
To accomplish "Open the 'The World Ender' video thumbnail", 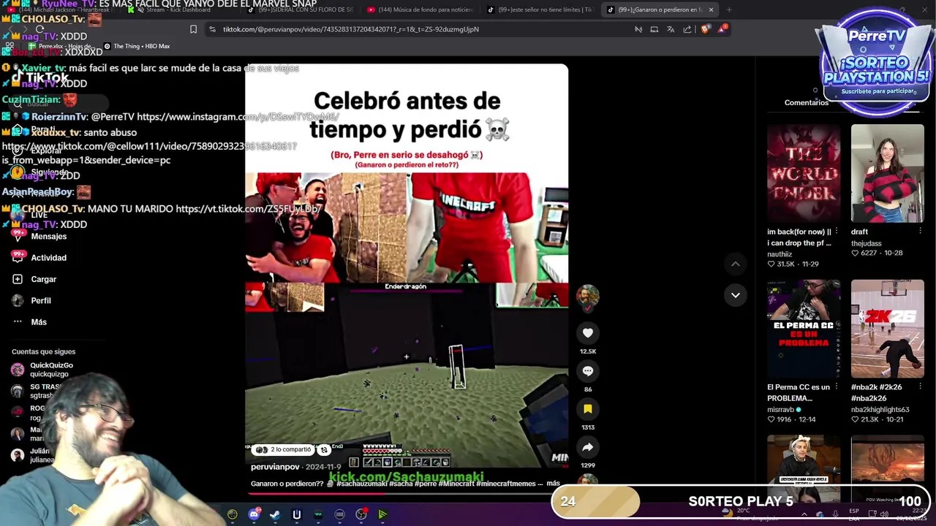I will point(804,173).
